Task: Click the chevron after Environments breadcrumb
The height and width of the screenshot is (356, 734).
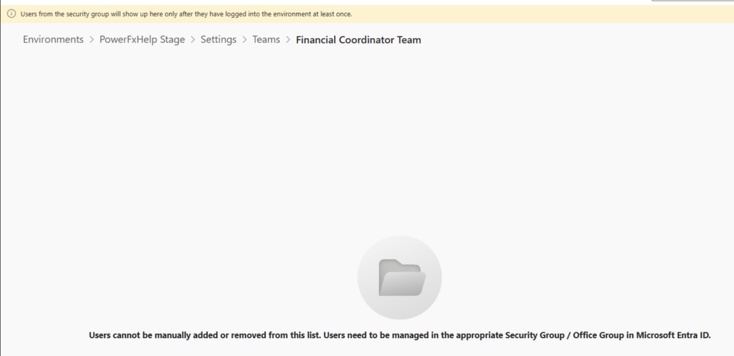Action: 92,40
